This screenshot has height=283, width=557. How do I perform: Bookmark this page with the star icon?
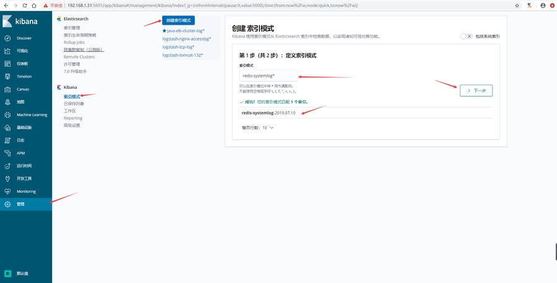pos(517,5)
